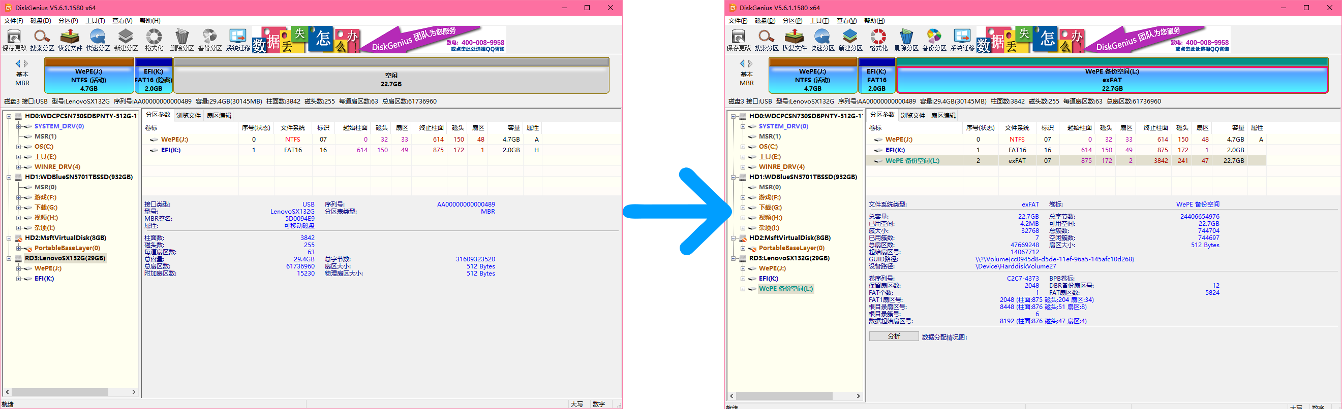This screenshot has width=1342, height=409.
Task: Switch to 浏览文件 tab in the right window
Action: [912, 116]
